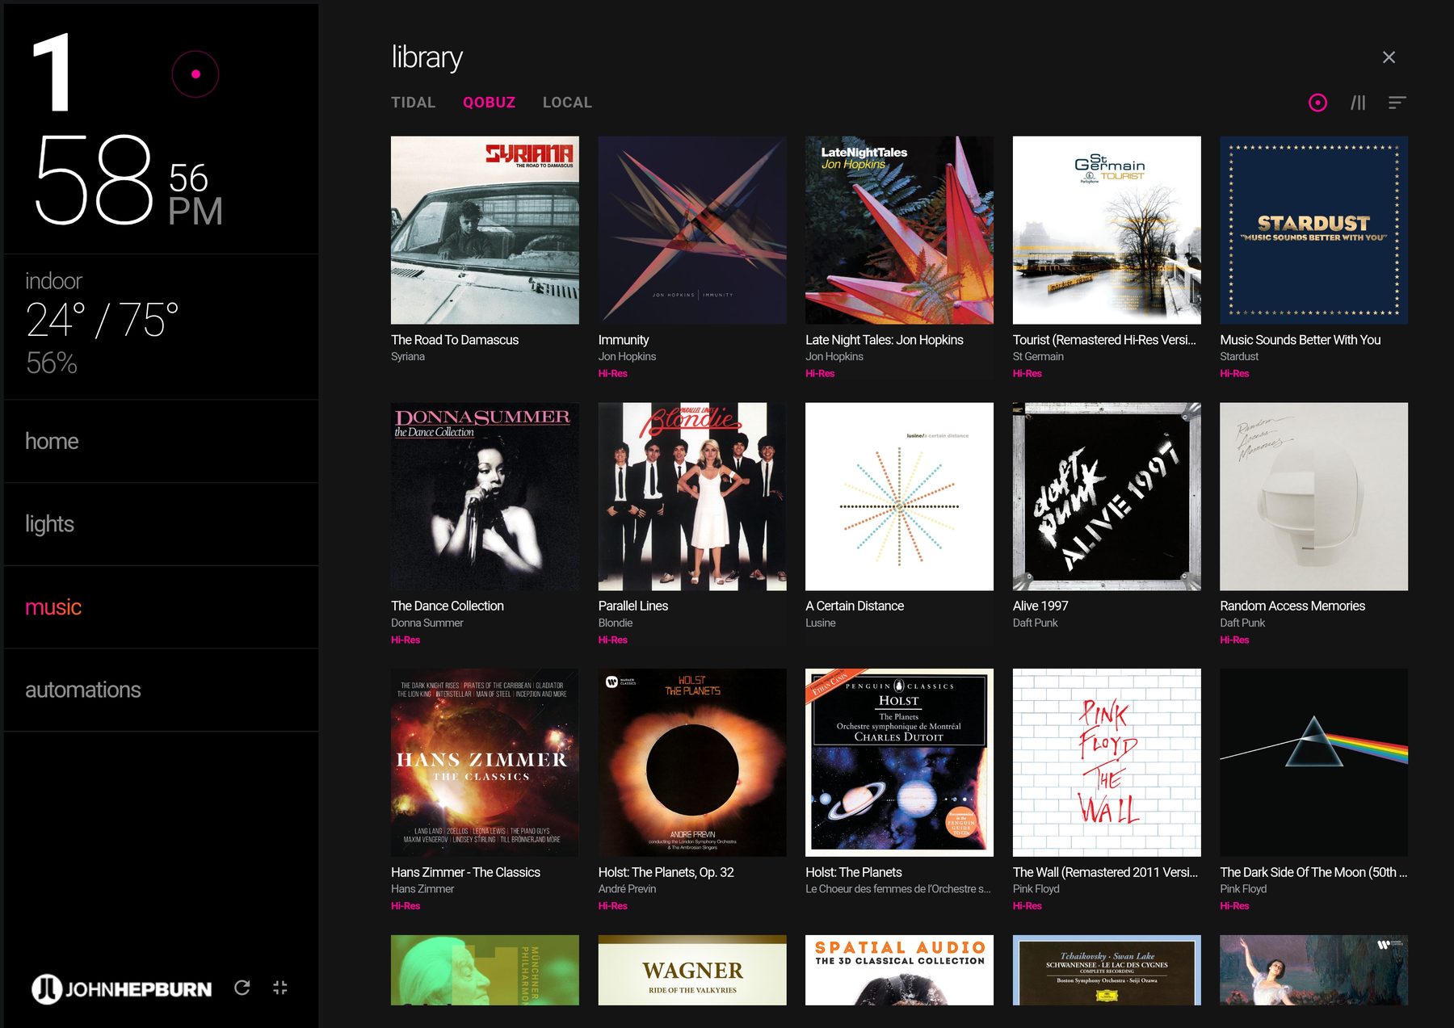Screen dimensions: 1454x1028
Task: Click the exit fullscreen icon
Action: 280,988
